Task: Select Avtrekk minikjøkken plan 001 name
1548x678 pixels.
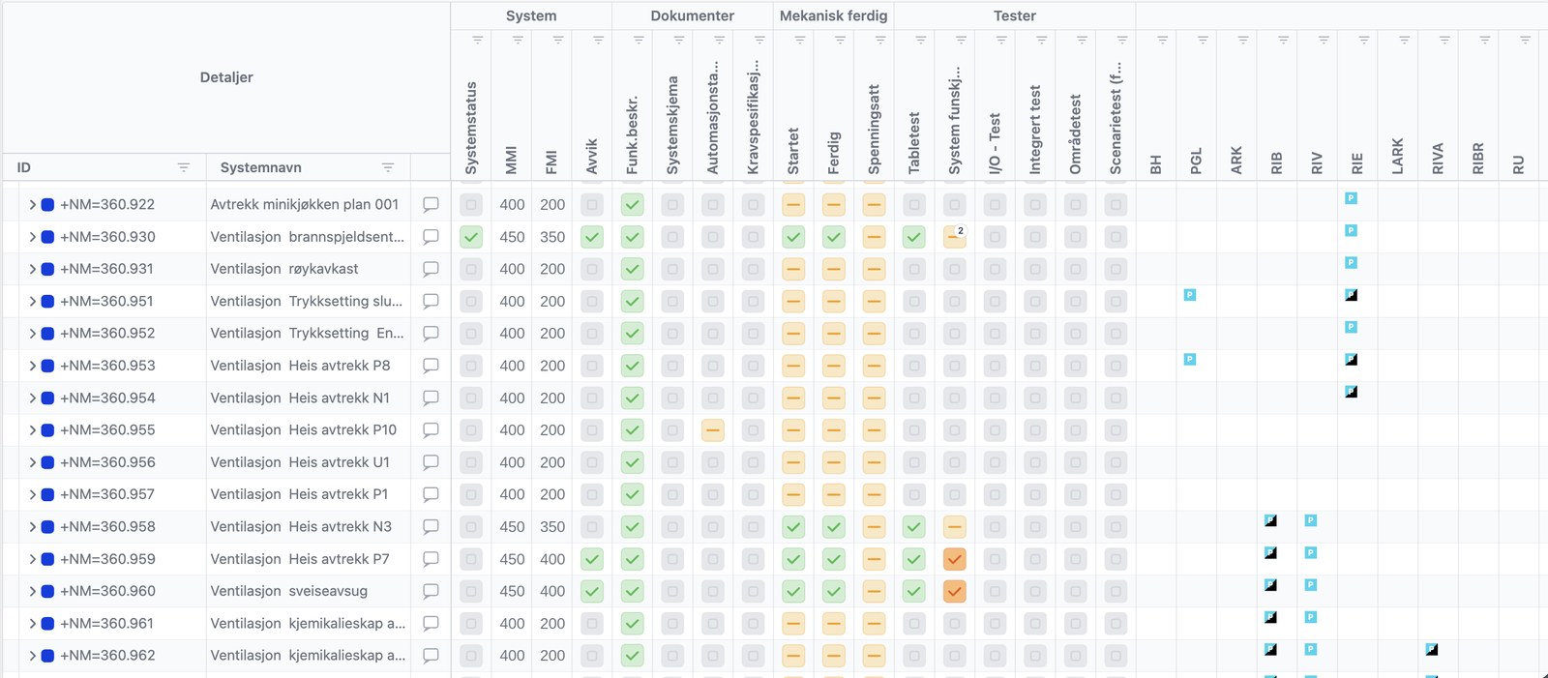Action: 305,204
